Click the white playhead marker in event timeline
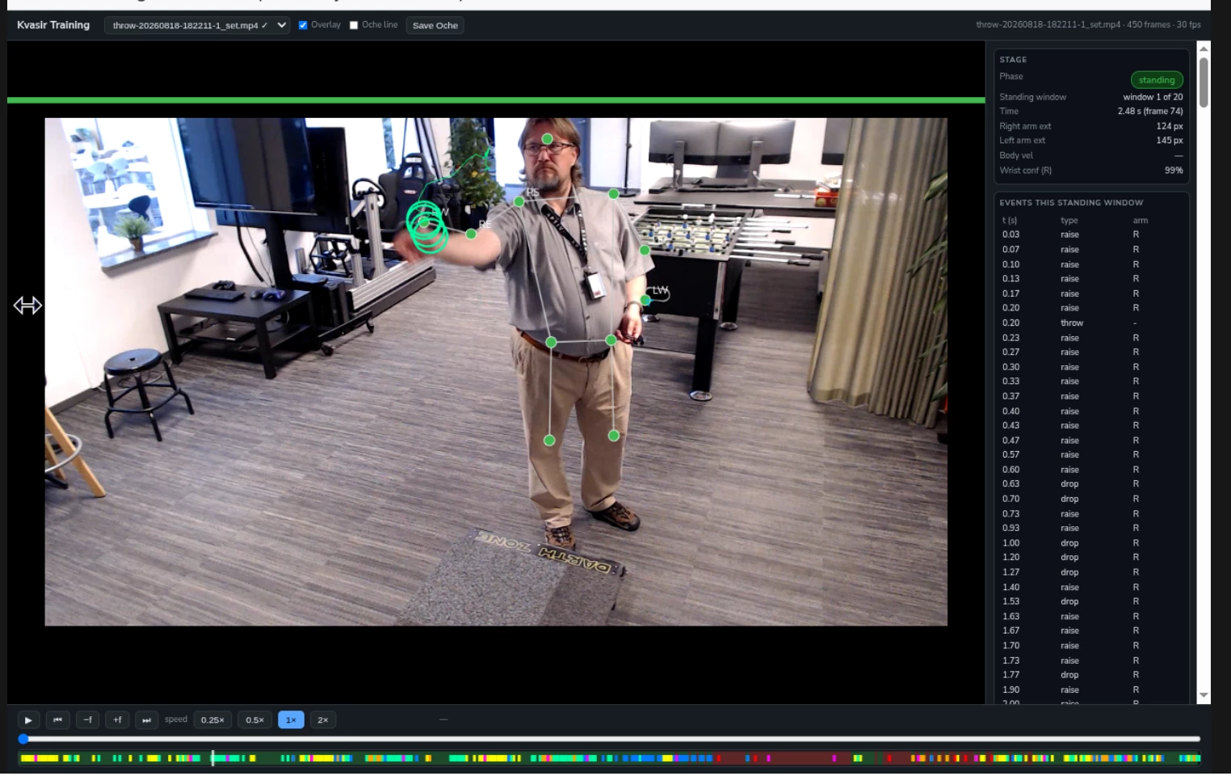The height and width of the screenshot is (776, 1231). [212, 758]
